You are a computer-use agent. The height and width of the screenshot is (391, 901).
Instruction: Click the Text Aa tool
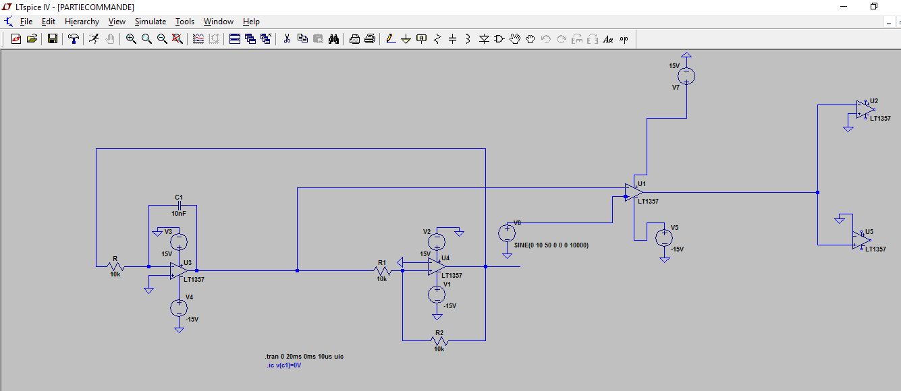(x=608, y=39)
